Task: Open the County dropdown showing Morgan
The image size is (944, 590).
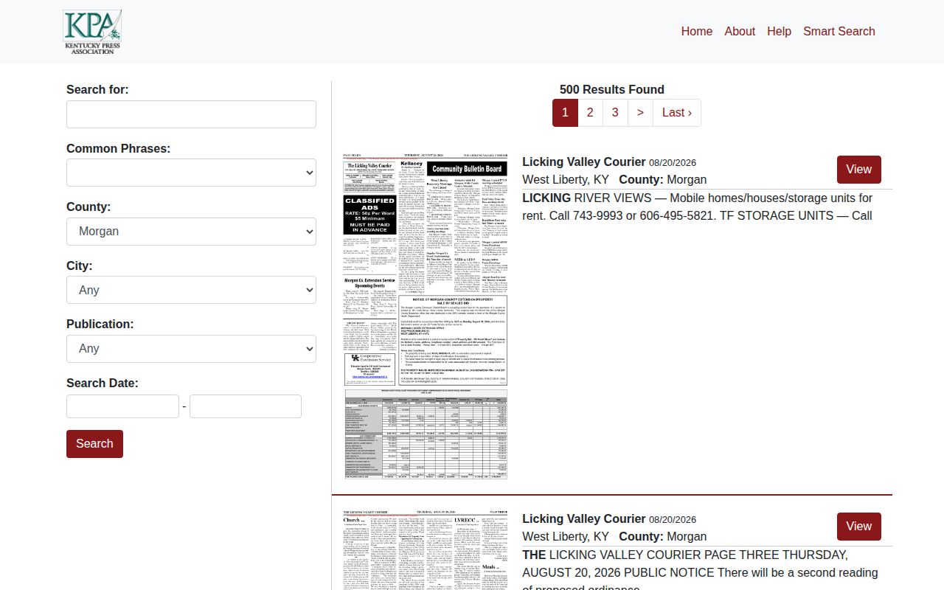Action: [x=191, y=232]
